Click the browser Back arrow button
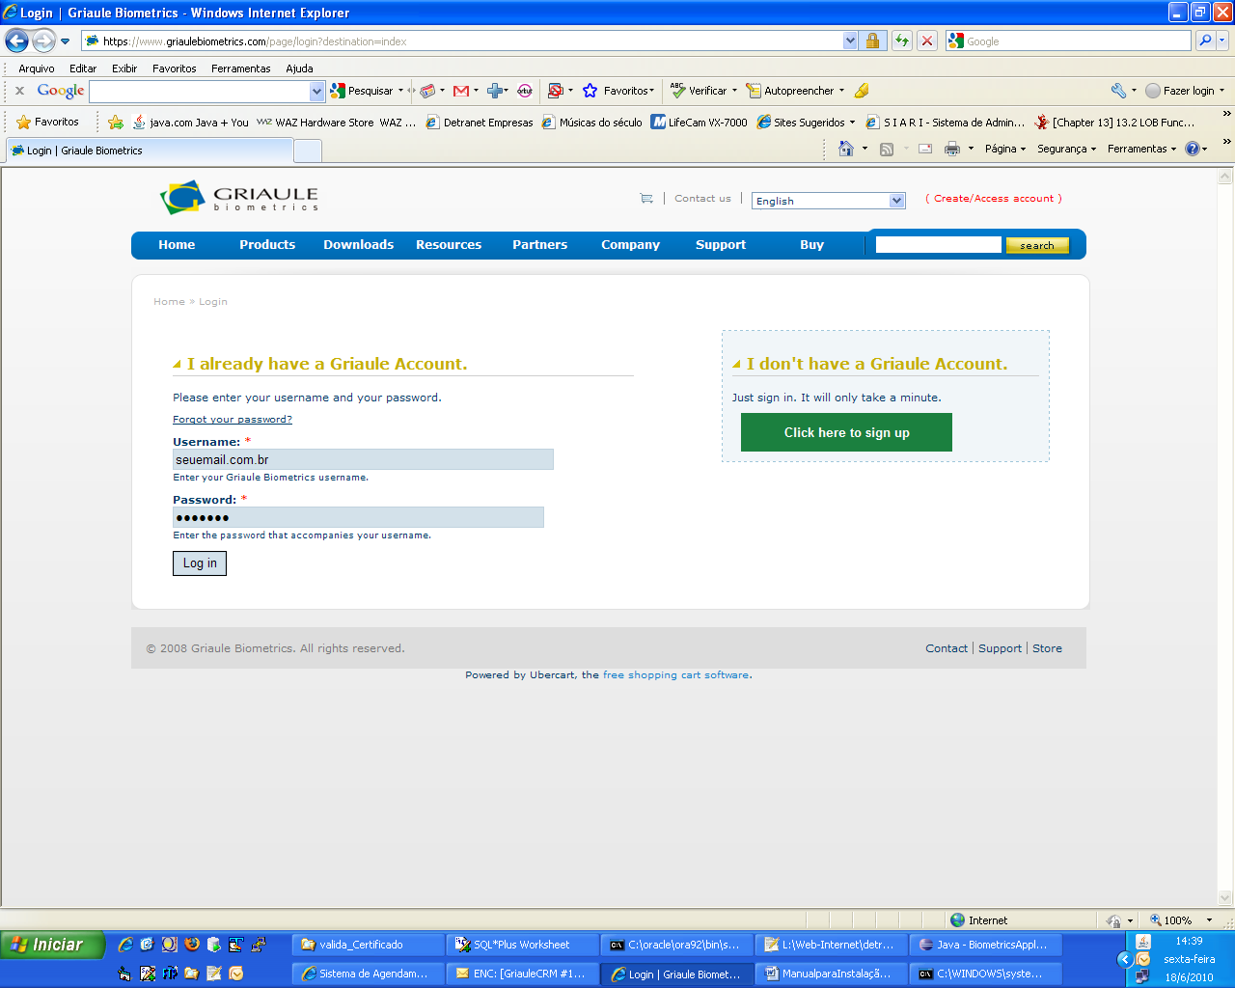The height and width of the screenshot is (988, 1235). click(16, 41)
